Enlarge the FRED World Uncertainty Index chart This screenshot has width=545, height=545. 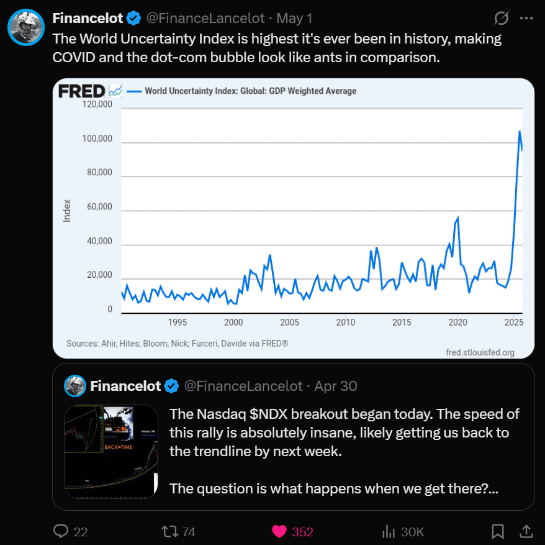point(294,218)
